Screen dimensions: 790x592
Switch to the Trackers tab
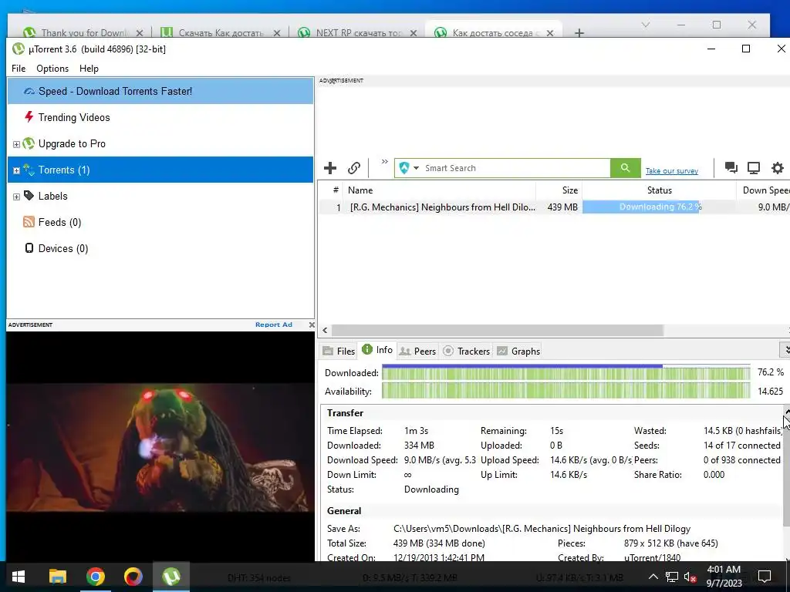(466, 351)
